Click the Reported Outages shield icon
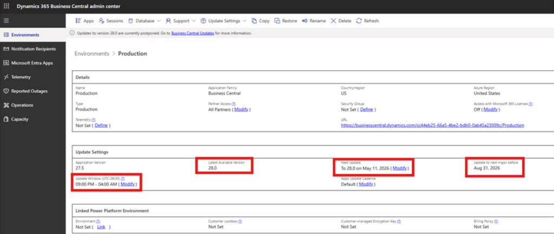This screenshot has width=554, height=234. pyautogui.click(x=5, y=91)
